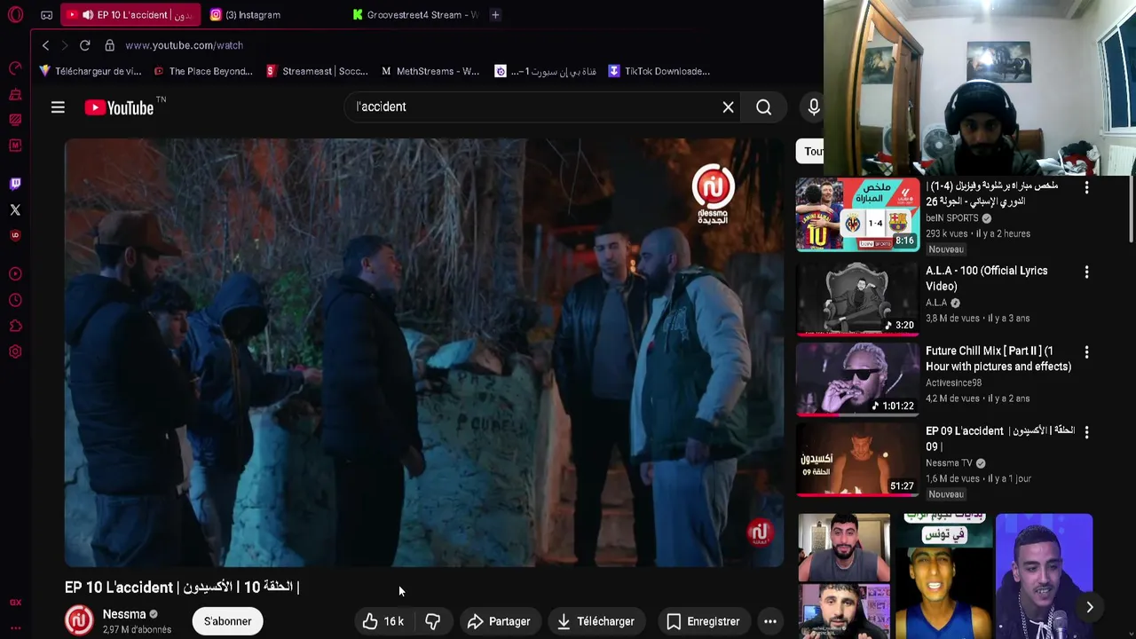Mute the audio icon on EP 10 tab

point(87,15)
